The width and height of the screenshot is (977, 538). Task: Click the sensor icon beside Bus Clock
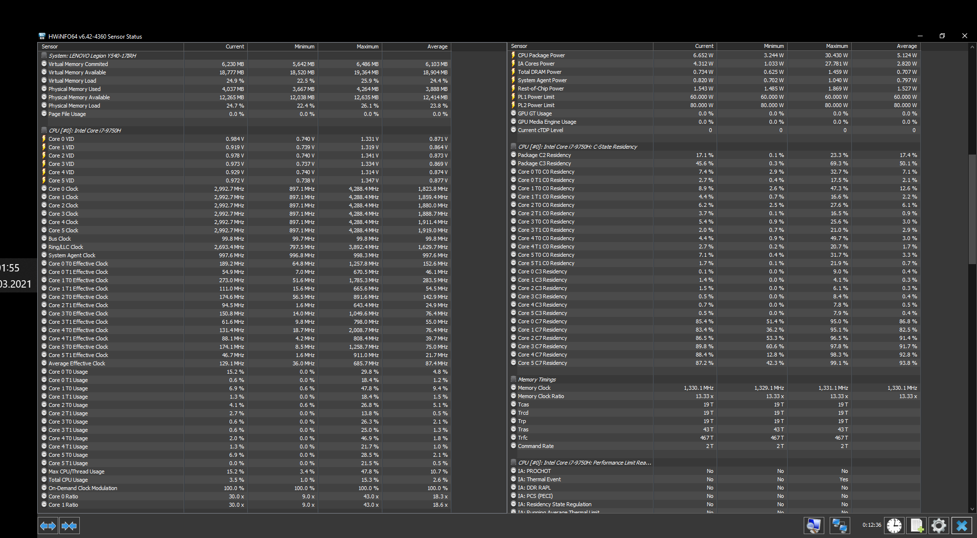[44, 239]
